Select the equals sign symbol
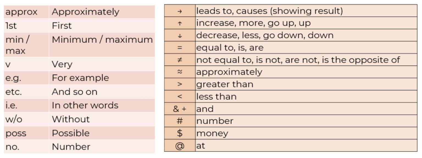The height and width of the screenshot is (158, 422). point(180,48)
